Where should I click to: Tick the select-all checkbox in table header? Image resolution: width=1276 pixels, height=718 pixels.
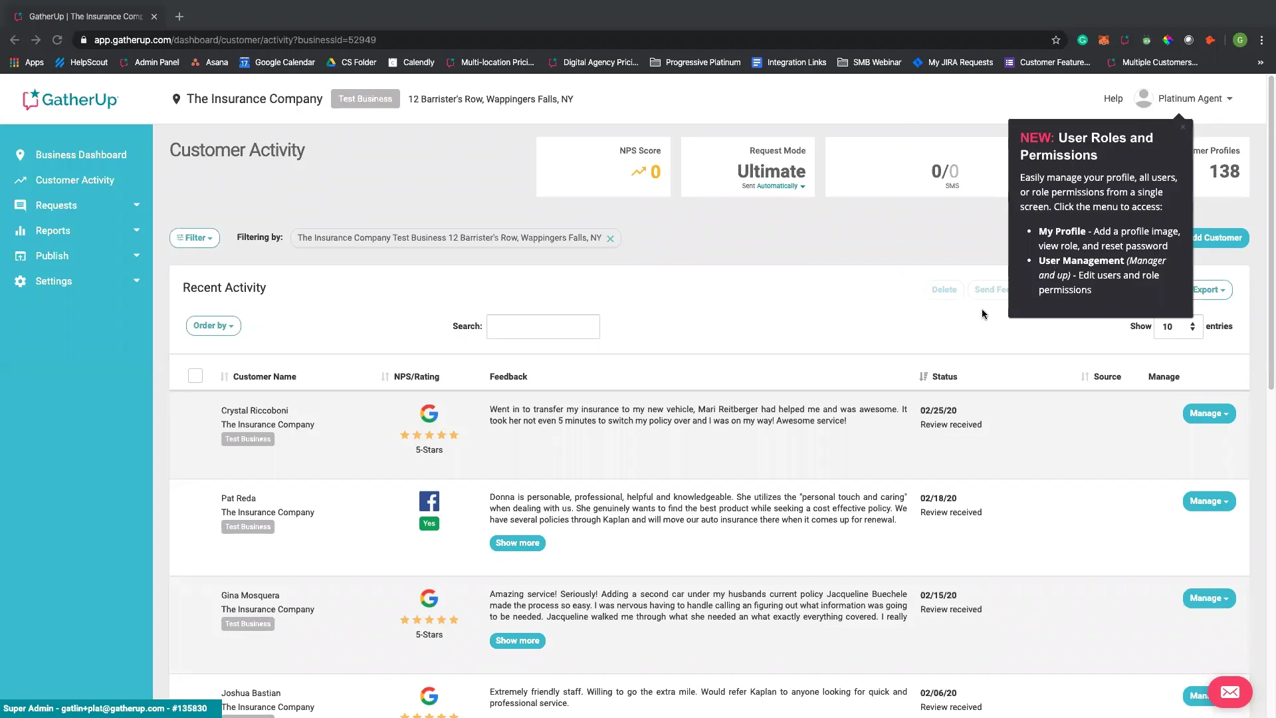tap(195, 376)
